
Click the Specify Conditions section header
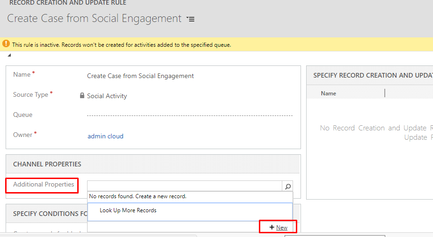click(x=46, y=214)
